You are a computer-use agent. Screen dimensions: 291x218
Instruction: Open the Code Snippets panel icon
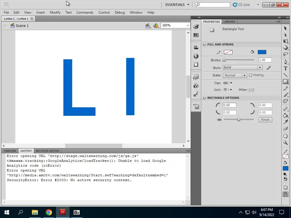point(196,77)
